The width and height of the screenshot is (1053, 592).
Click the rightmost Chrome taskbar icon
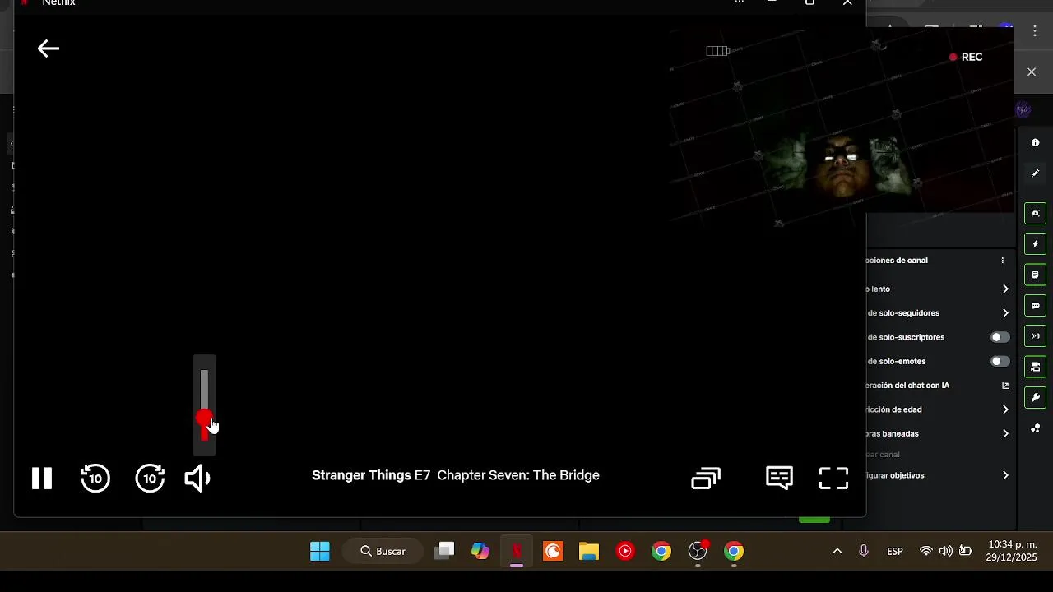click(x=734, y=551)
